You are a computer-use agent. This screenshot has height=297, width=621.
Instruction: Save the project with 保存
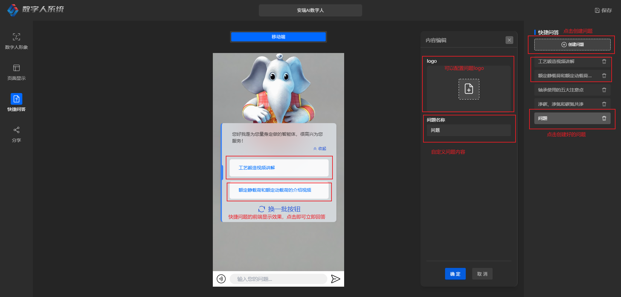(603, 10)
